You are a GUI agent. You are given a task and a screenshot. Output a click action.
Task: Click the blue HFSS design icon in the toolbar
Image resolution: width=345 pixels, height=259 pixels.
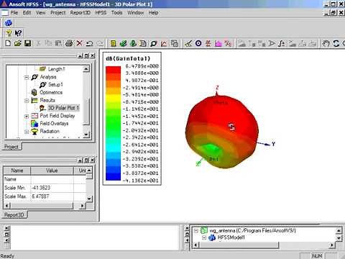(9, 23)
